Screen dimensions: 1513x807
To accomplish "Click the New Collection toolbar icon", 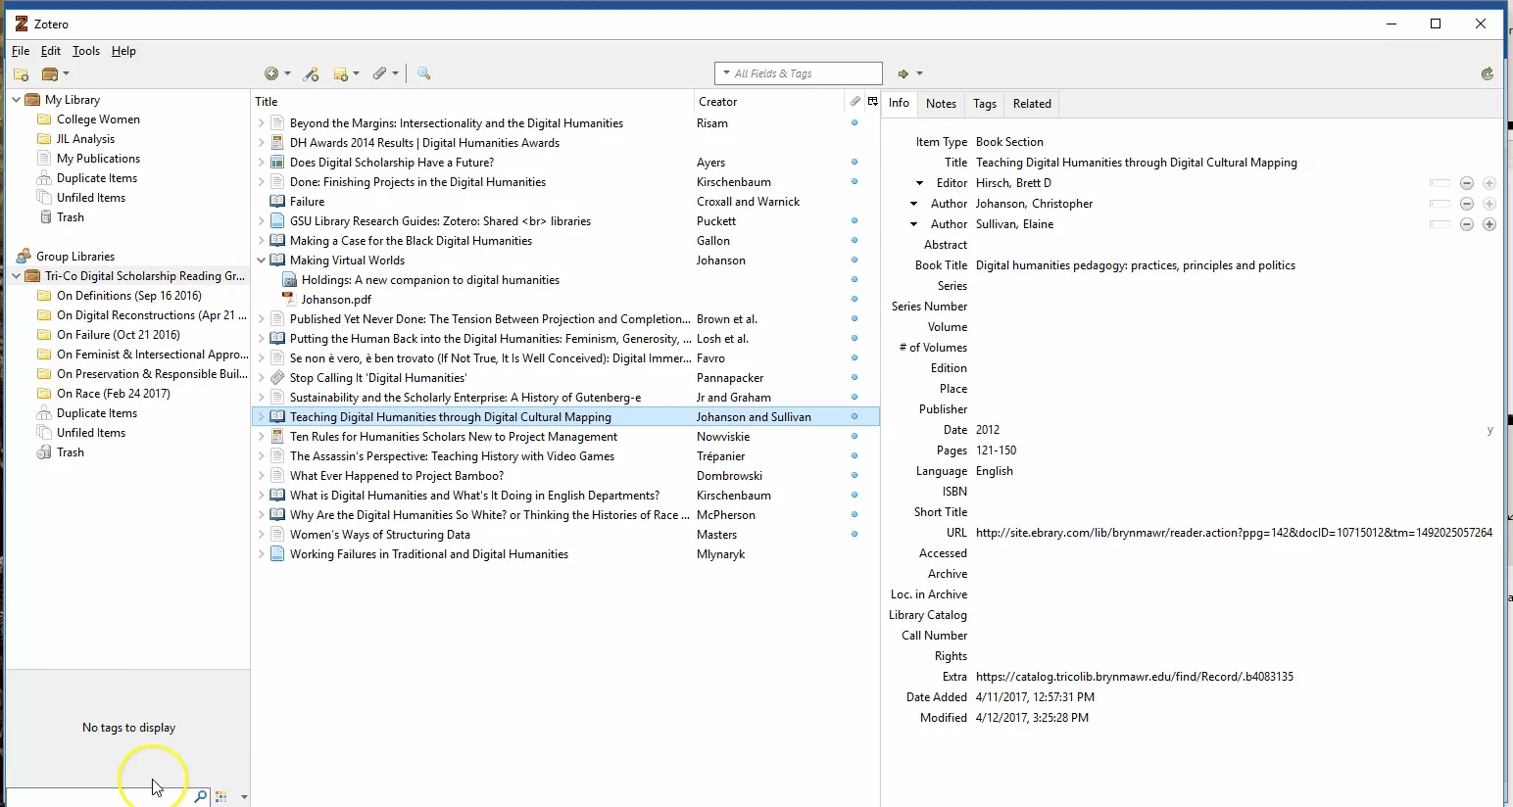I will (x=21, y=73).
